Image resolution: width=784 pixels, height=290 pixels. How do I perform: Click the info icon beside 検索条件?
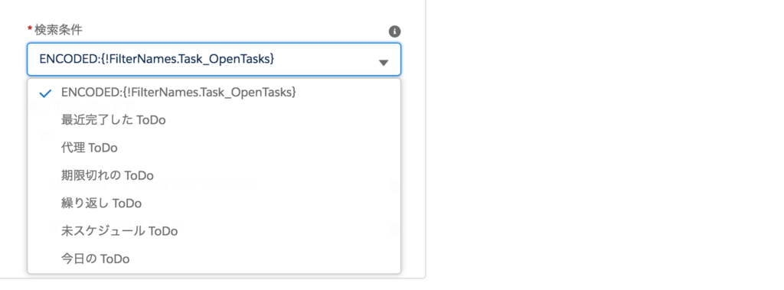(x=394, y=31)
